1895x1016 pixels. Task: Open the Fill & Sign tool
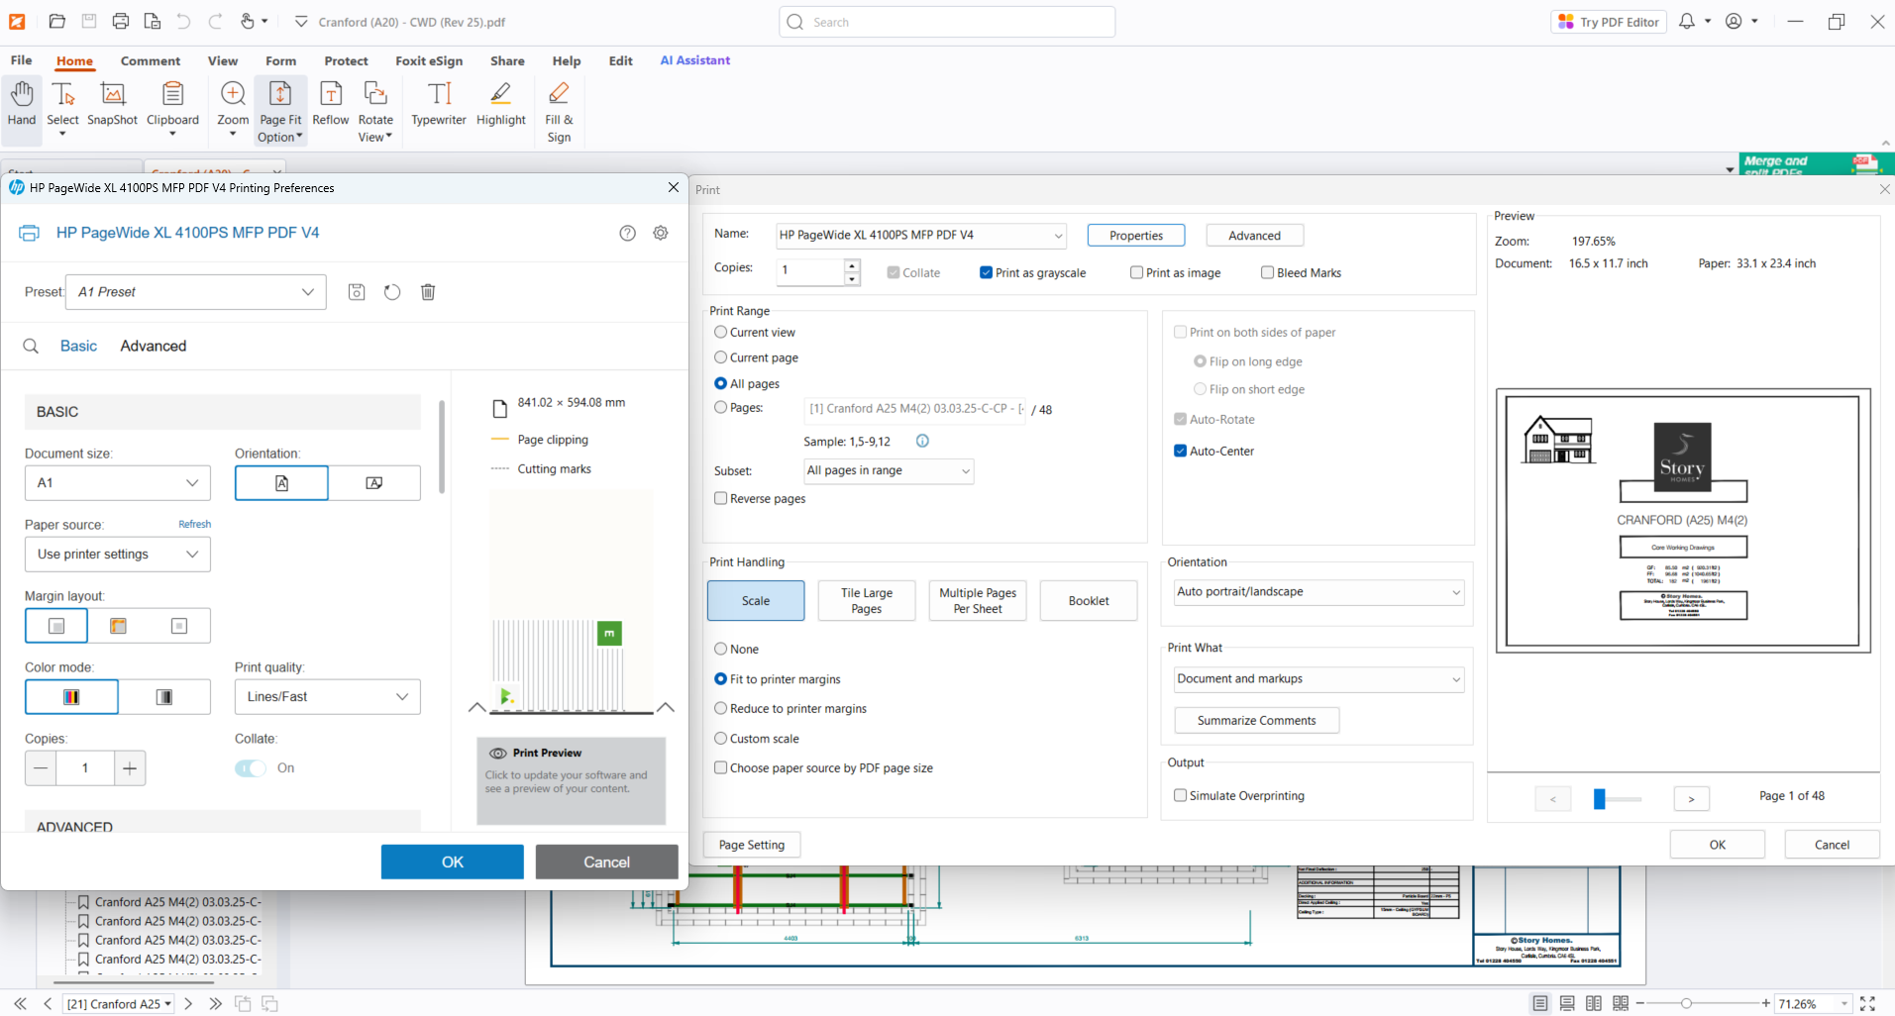coord(559,111)
